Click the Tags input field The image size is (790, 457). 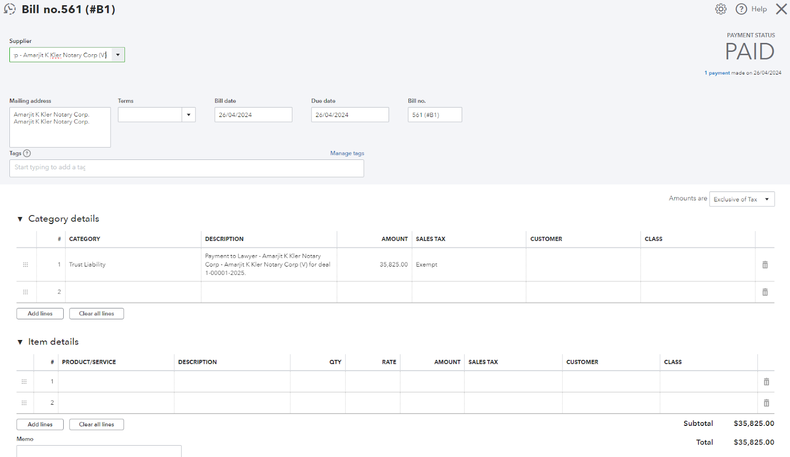(187, 168)
